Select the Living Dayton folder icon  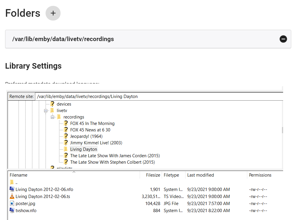tap(66, 149)
